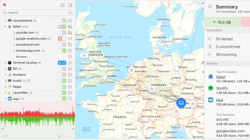Viewport: 250px width, 140px height.
Task: Adjust the traffic graph time zoom slider
Action: point(60,136)
